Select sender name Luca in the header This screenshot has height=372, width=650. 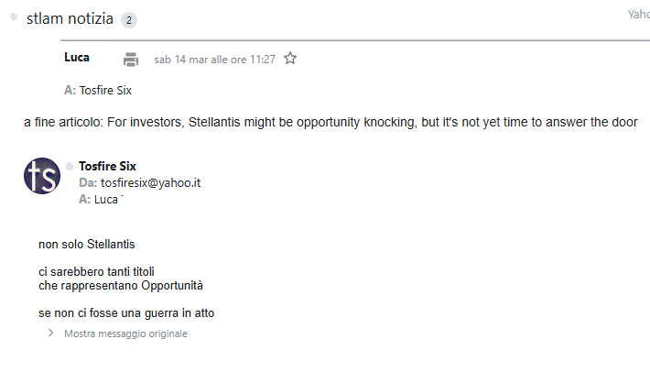77,58
